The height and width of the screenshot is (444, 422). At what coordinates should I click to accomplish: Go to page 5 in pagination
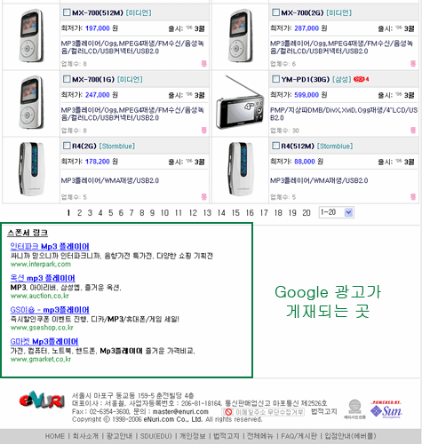point(111,213)
